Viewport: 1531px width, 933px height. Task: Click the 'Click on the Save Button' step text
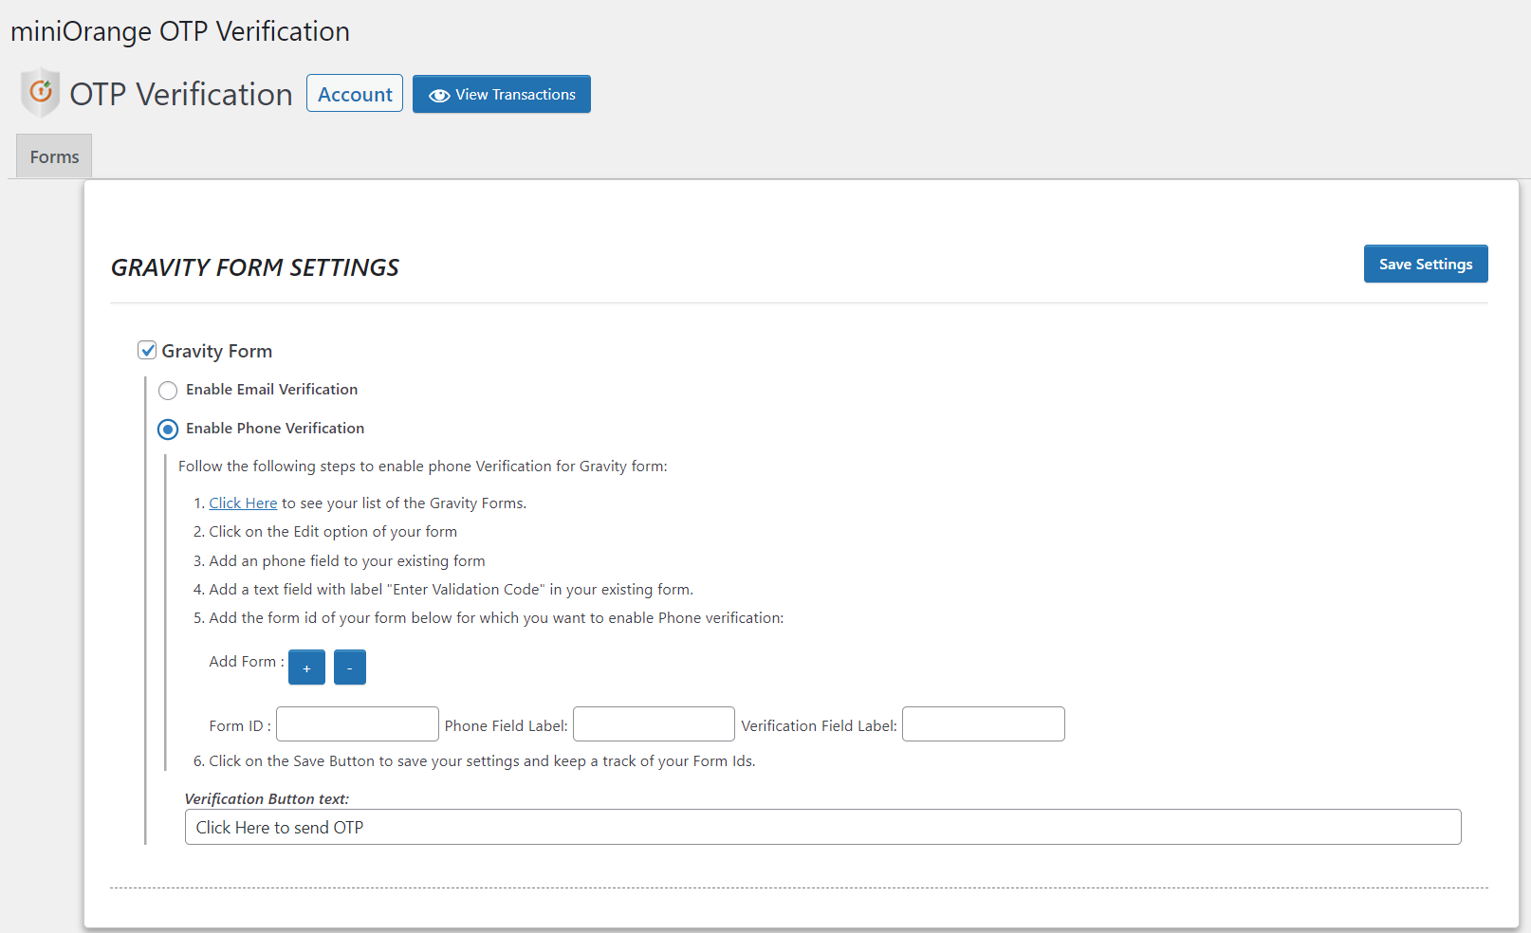click(x=482, y=761)
